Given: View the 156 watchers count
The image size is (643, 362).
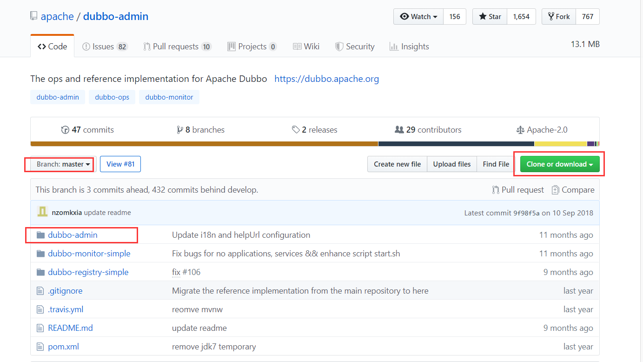Looking at the screenshot, I should [x=455, y=16].
